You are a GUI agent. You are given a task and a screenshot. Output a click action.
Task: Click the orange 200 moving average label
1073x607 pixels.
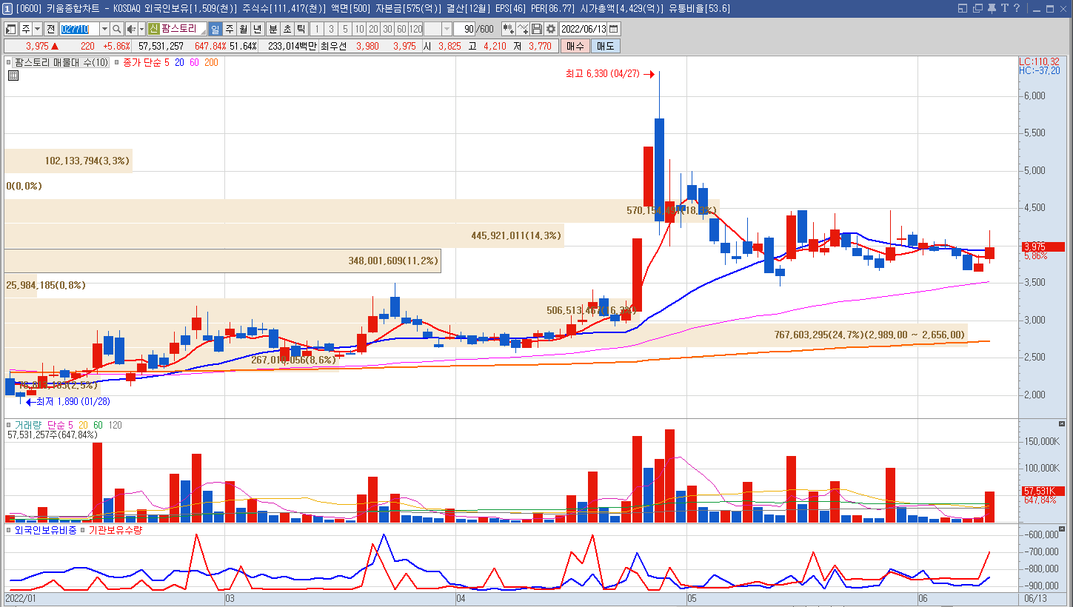coord(211,63)
